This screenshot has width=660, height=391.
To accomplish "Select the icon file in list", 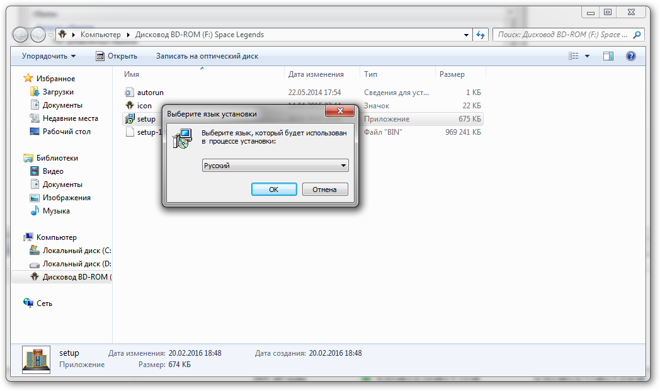I will [x=144, y=106].
